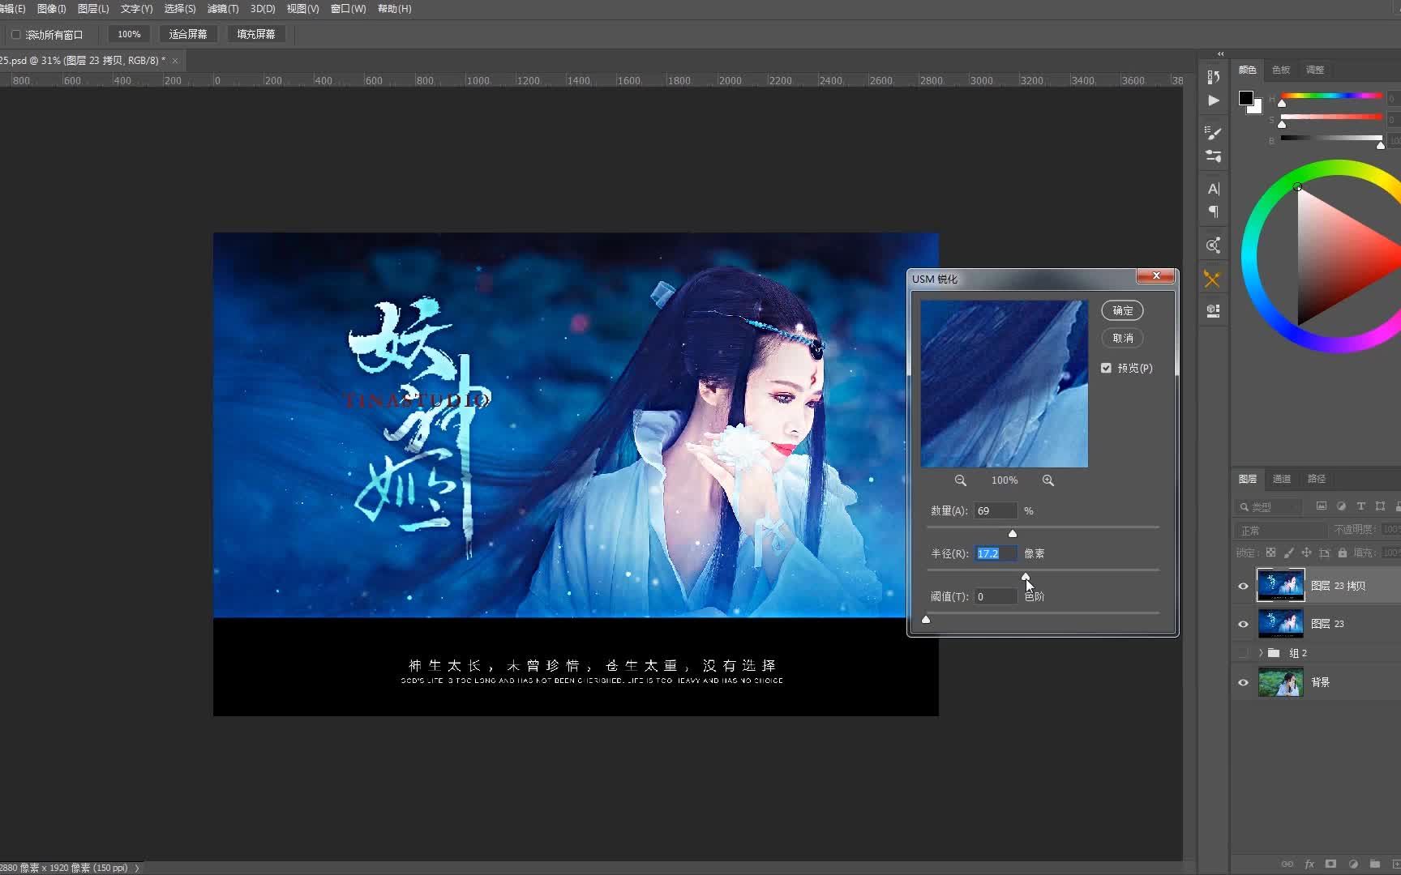Zoom out the USM sharpen preview

(x=960, y=480)
